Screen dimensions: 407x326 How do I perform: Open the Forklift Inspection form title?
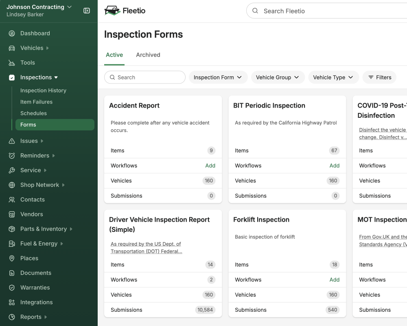(x=261, y=220)
